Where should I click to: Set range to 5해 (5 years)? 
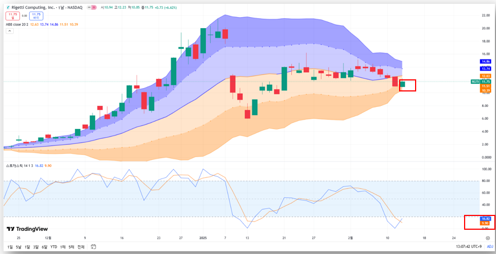point(71,247)
